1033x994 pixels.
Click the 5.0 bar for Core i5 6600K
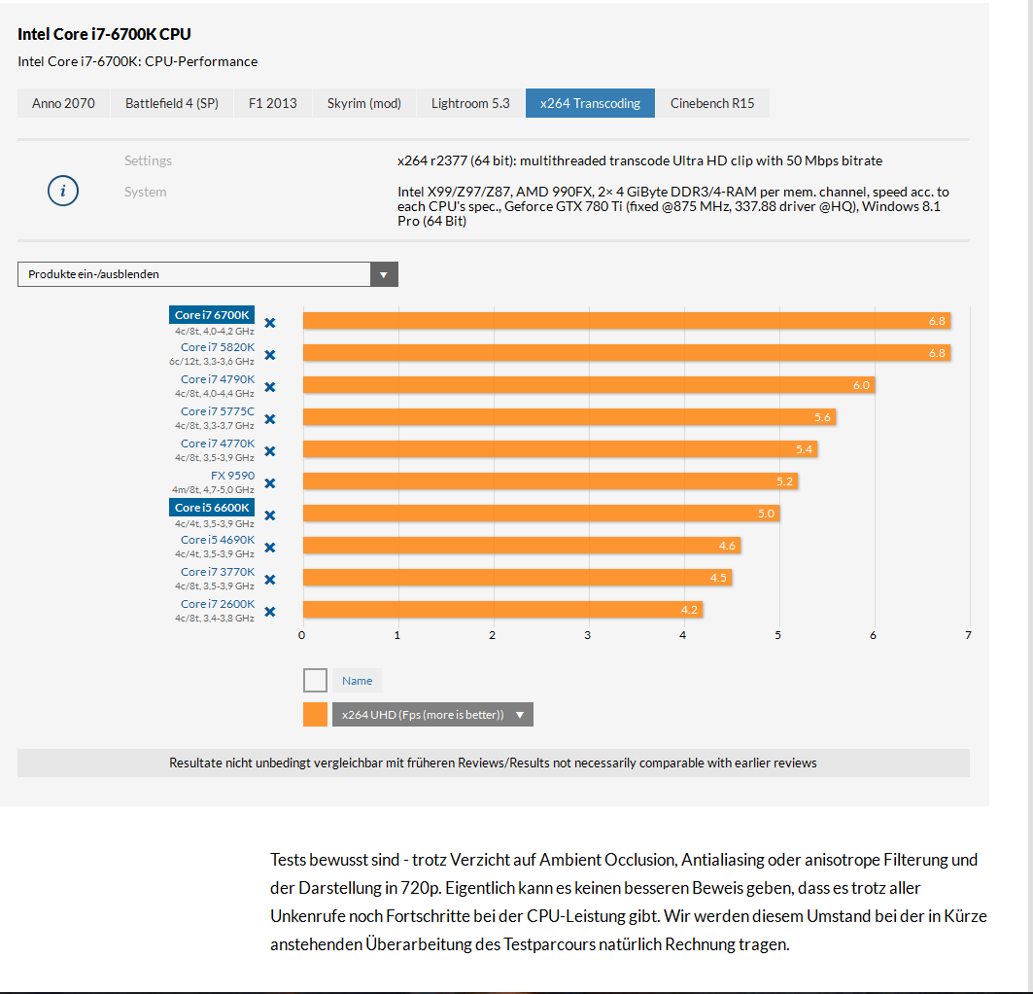coord(541,514)
